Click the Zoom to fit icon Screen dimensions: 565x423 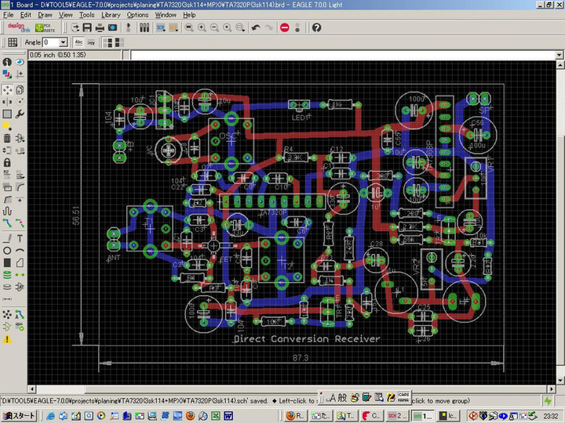[188, 27]
